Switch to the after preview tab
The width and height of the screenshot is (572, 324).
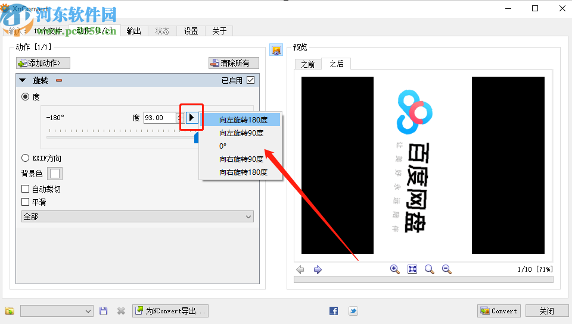(336, 64)
